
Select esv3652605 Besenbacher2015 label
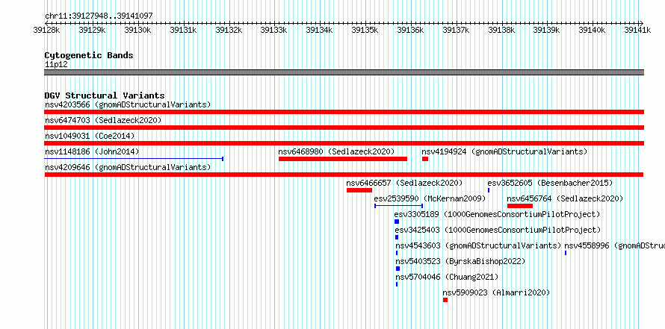[550, 183]
